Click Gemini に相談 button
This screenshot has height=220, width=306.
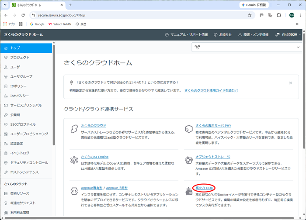point(254,5)
